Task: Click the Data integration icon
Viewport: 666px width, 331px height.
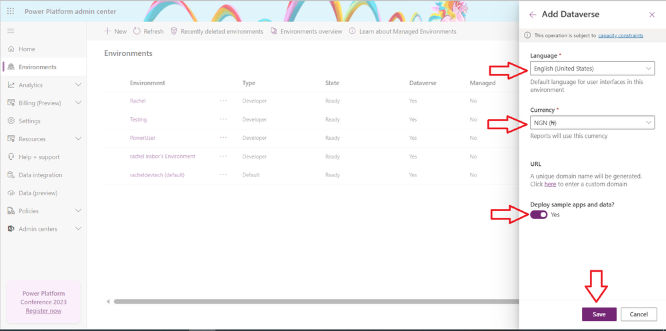Action: pos(11,175)
